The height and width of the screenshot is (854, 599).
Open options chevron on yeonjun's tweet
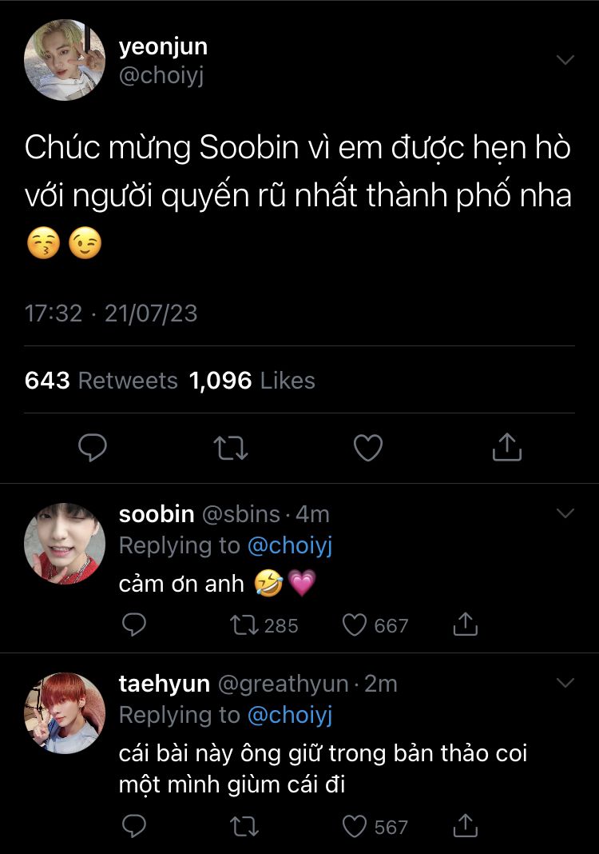click(565, 60)
